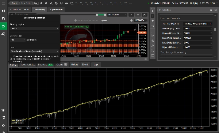
Task: Select the NZDUSD m10 instance tab
Action: (x=20, y=9)
